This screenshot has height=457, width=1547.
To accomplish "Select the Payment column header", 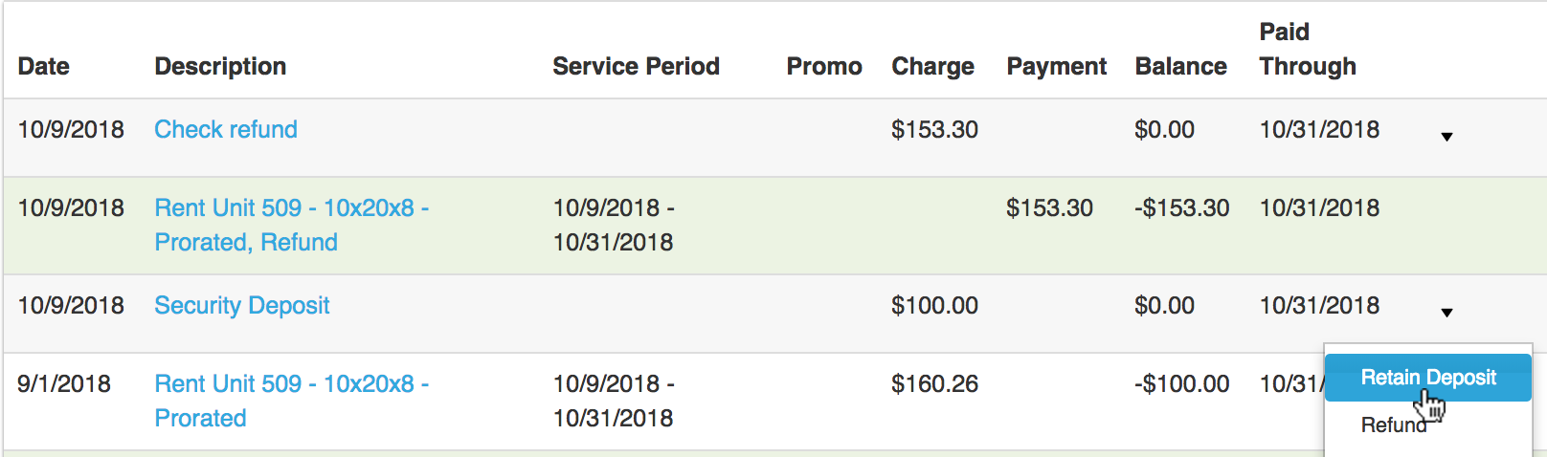I will (1056, 66).
